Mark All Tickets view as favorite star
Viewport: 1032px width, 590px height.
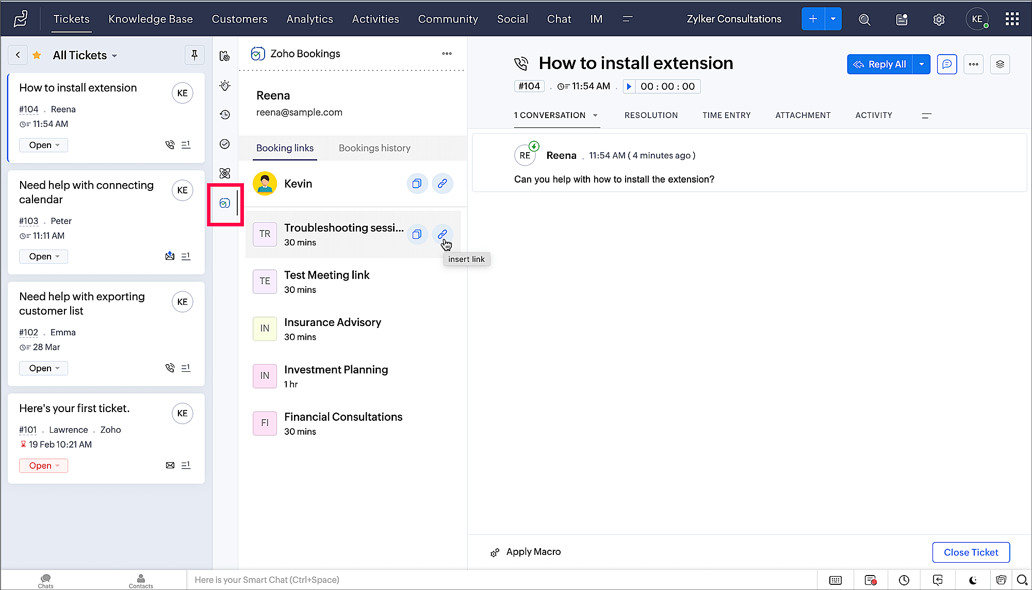(37, 55)
